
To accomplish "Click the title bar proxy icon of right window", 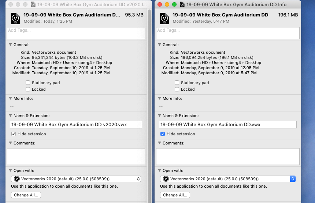I will (182, 5).
